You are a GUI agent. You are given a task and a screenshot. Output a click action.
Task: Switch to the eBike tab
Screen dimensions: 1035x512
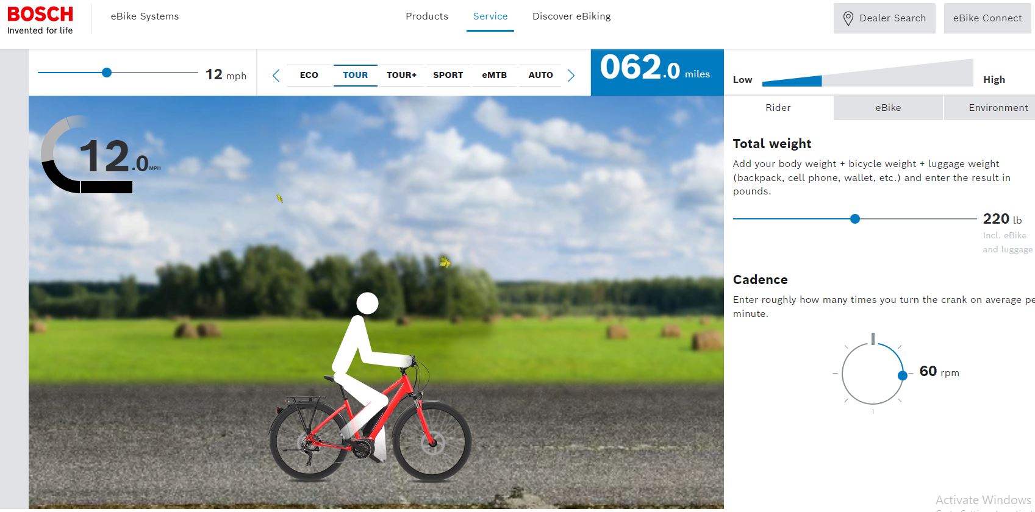coord(888,108)
